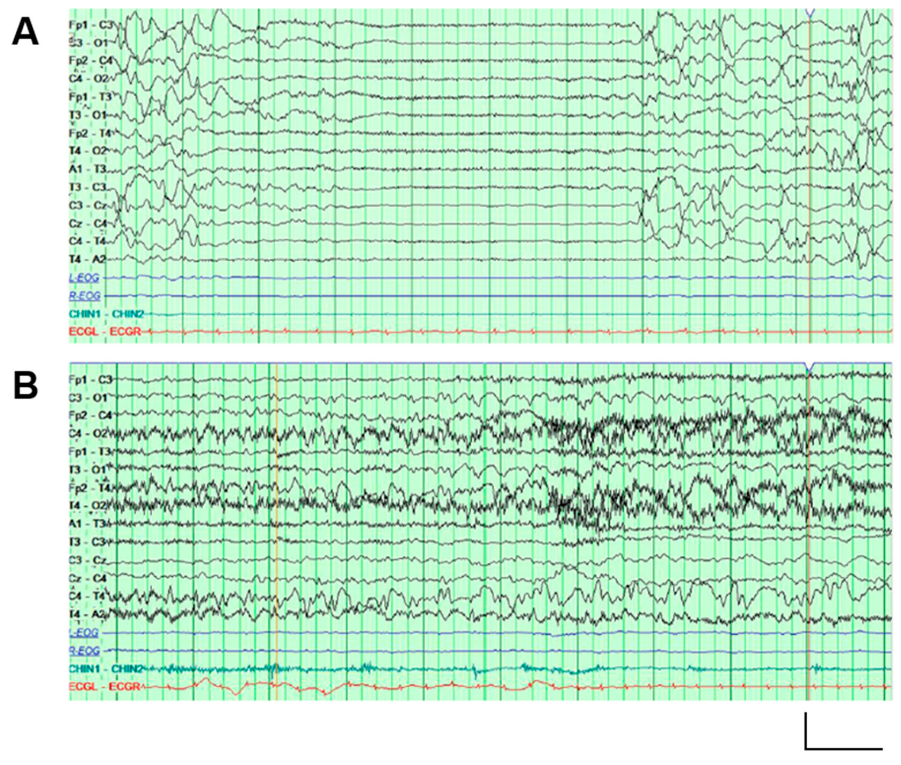Image resolution: width=901 pixels, height=765 pixels.
Task: Click the CHIN1 - CHIN2 label in panel B
Action: coord(106,669)
